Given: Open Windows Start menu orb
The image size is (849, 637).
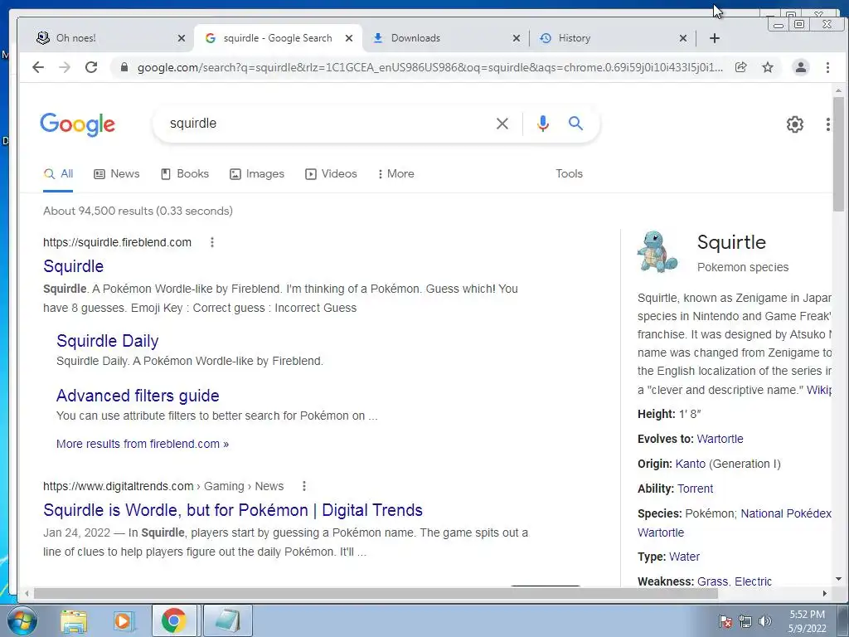Looking at the screenshot, I should pyautogui.click(x=22, y=620).
